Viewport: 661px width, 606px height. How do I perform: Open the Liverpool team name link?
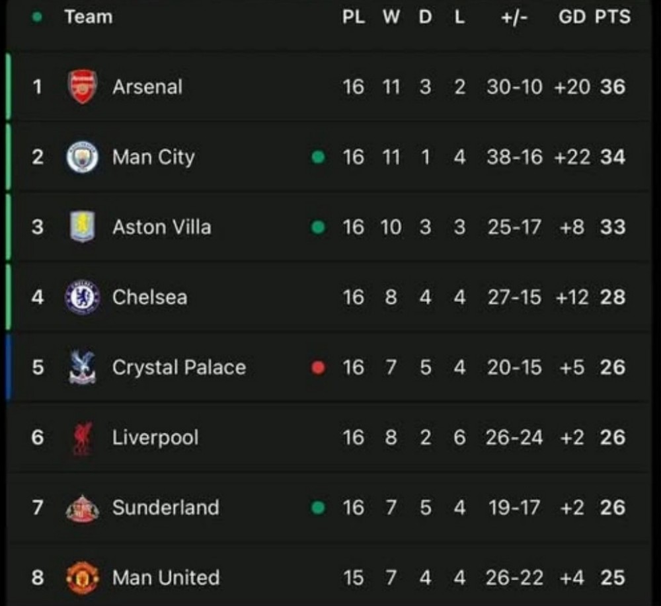155,437
